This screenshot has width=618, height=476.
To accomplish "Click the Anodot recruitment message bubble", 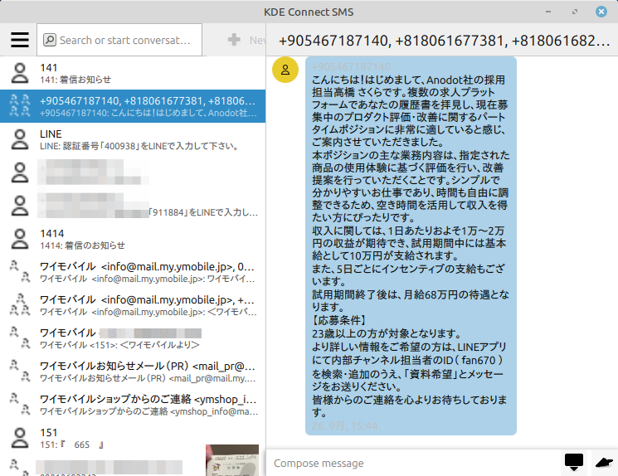I will pyautogui.click(x=411, y=245).
